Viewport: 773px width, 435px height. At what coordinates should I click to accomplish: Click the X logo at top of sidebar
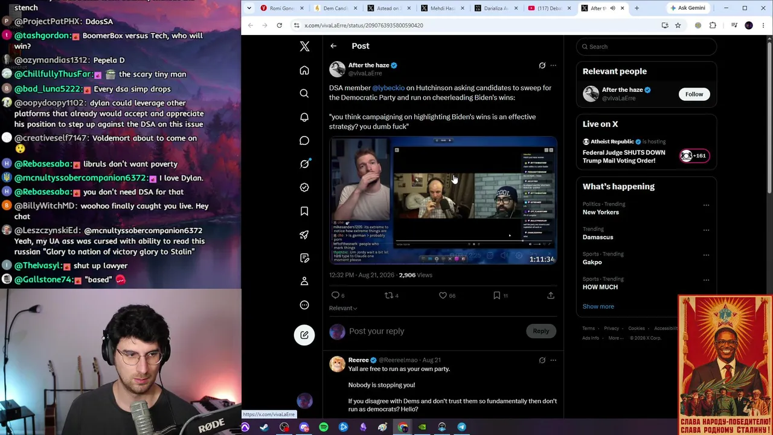pyautogui.click(x=304, y=46)
